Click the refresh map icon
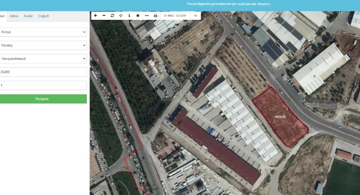The width and height of the screenshot is (360, 195). pyautogui.click(x=112, y=15)
